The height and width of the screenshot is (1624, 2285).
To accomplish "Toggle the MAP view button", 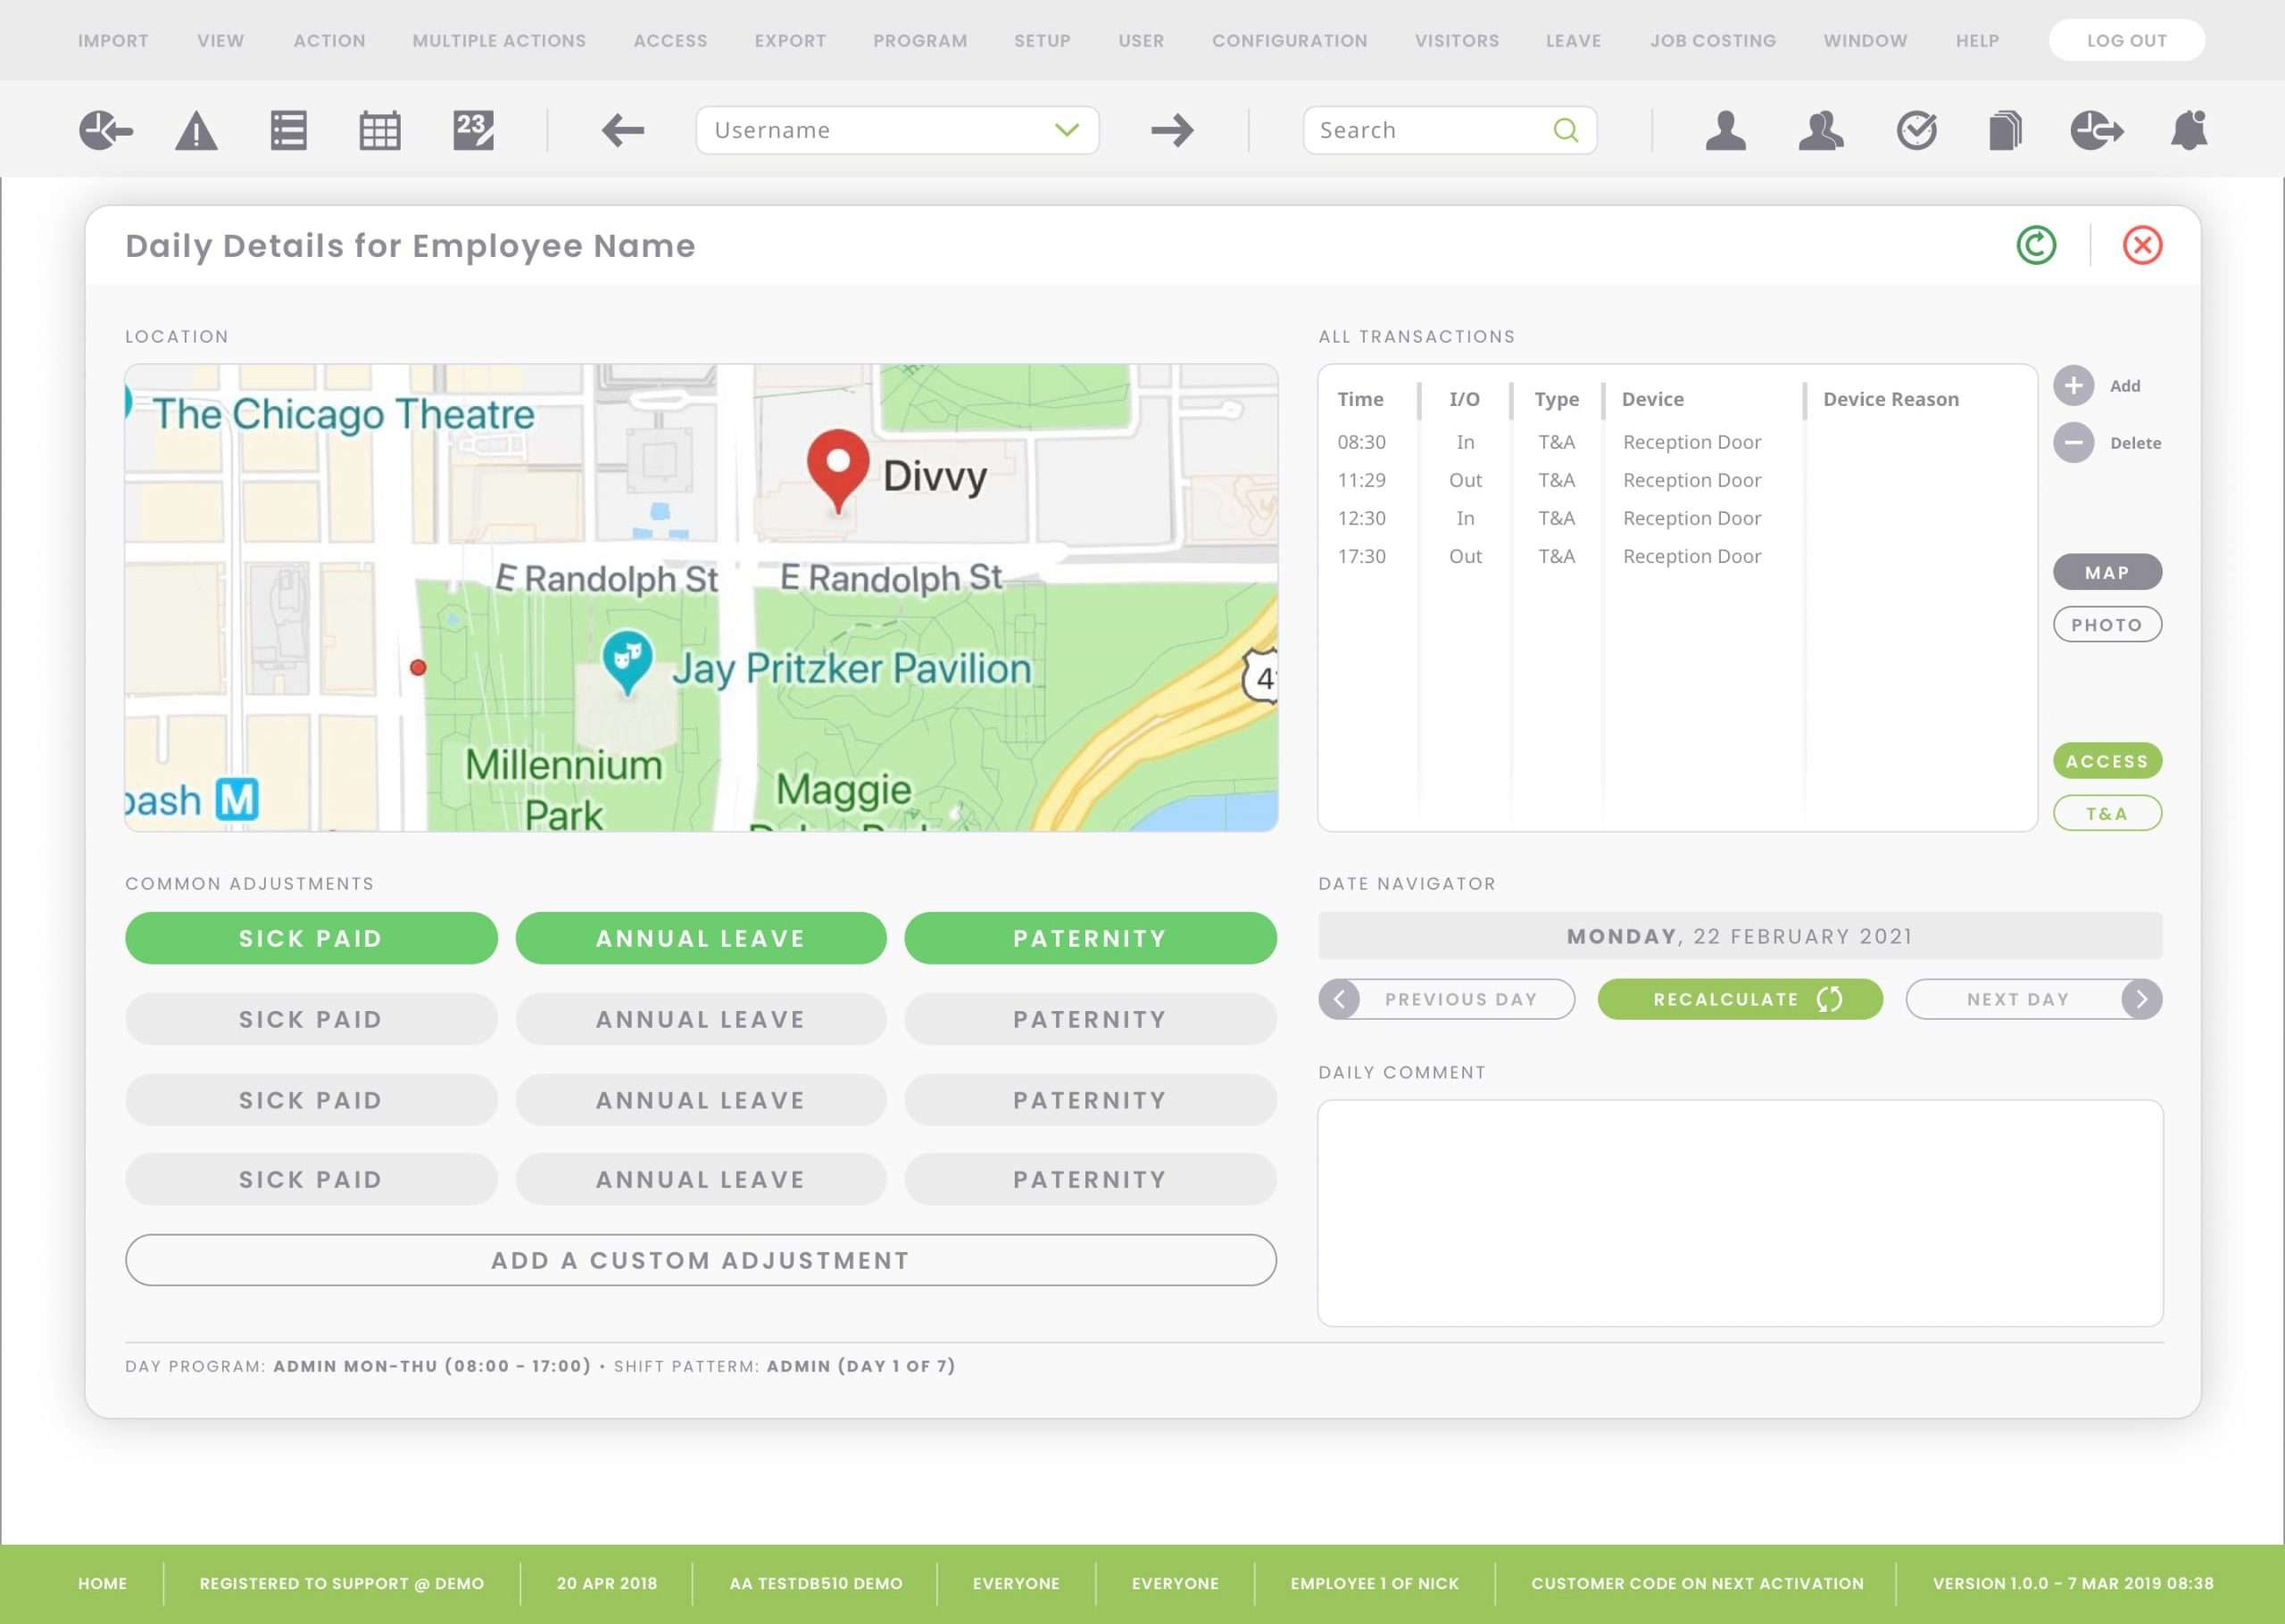I will (x=2107, y=572).
